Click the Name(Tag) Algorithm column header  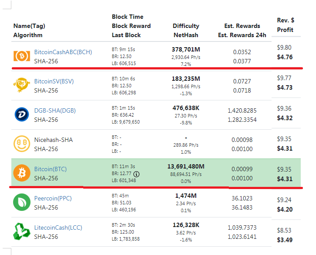click(x=29, y=31)
